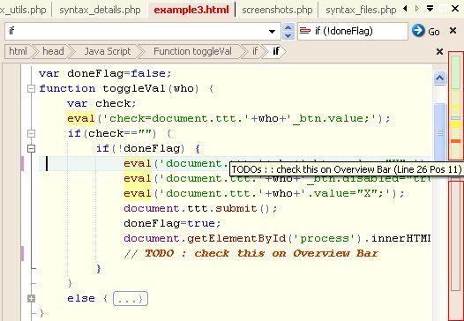The width and height of the screenshot is (464, 321).
Task: Click 'document.ttt.submit();' line
Action: click(200, 208)
